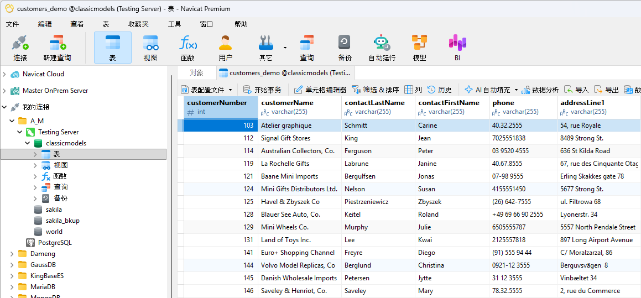Expand Master OnPrem Server node
641x298 pixels.
(4, 91)
